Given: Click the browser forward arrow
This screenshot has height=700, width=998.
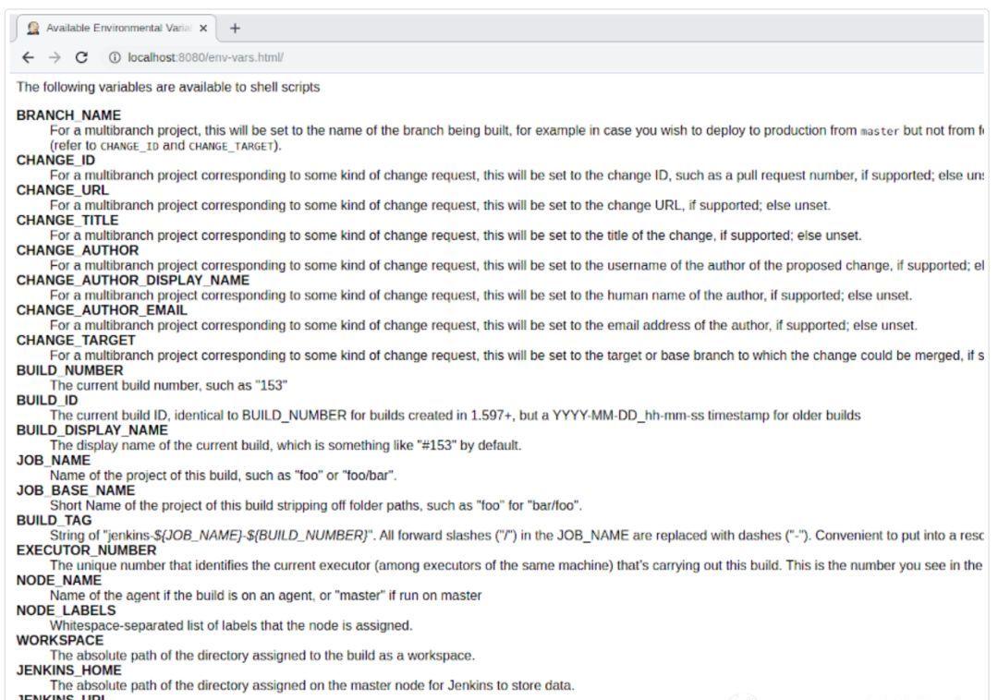Looking at the screenshot, I should click(55, 57).
